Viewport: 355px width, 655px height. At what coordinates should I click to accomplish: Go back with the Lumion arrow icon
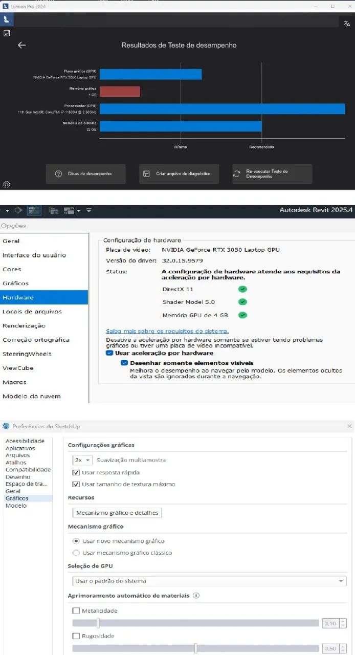pos(21,45)
